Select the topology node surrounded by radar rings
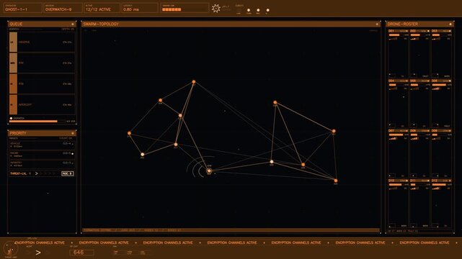The height and width of the screenshot is (259, 462). coord(209,171)
